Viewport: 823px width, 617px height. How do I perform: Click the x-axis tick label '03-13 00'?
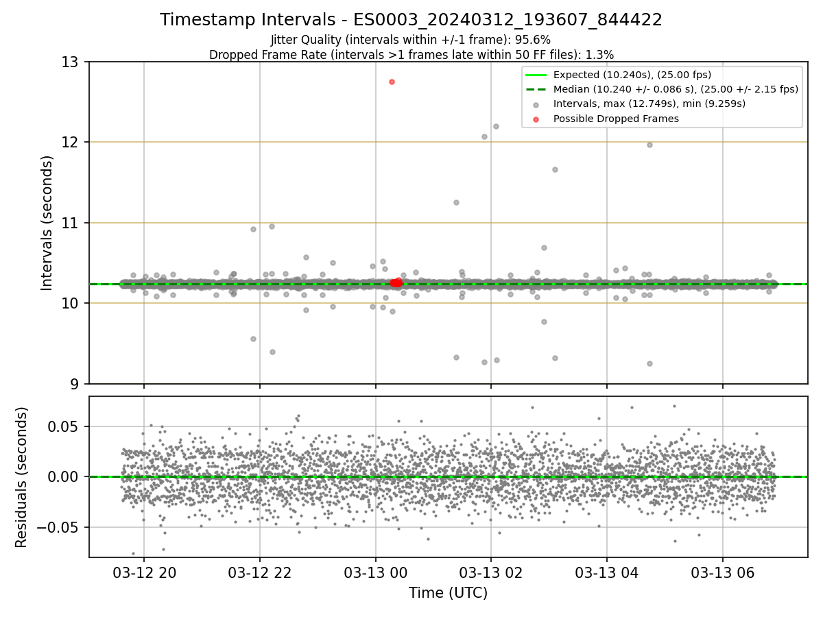tap(375, 573)
